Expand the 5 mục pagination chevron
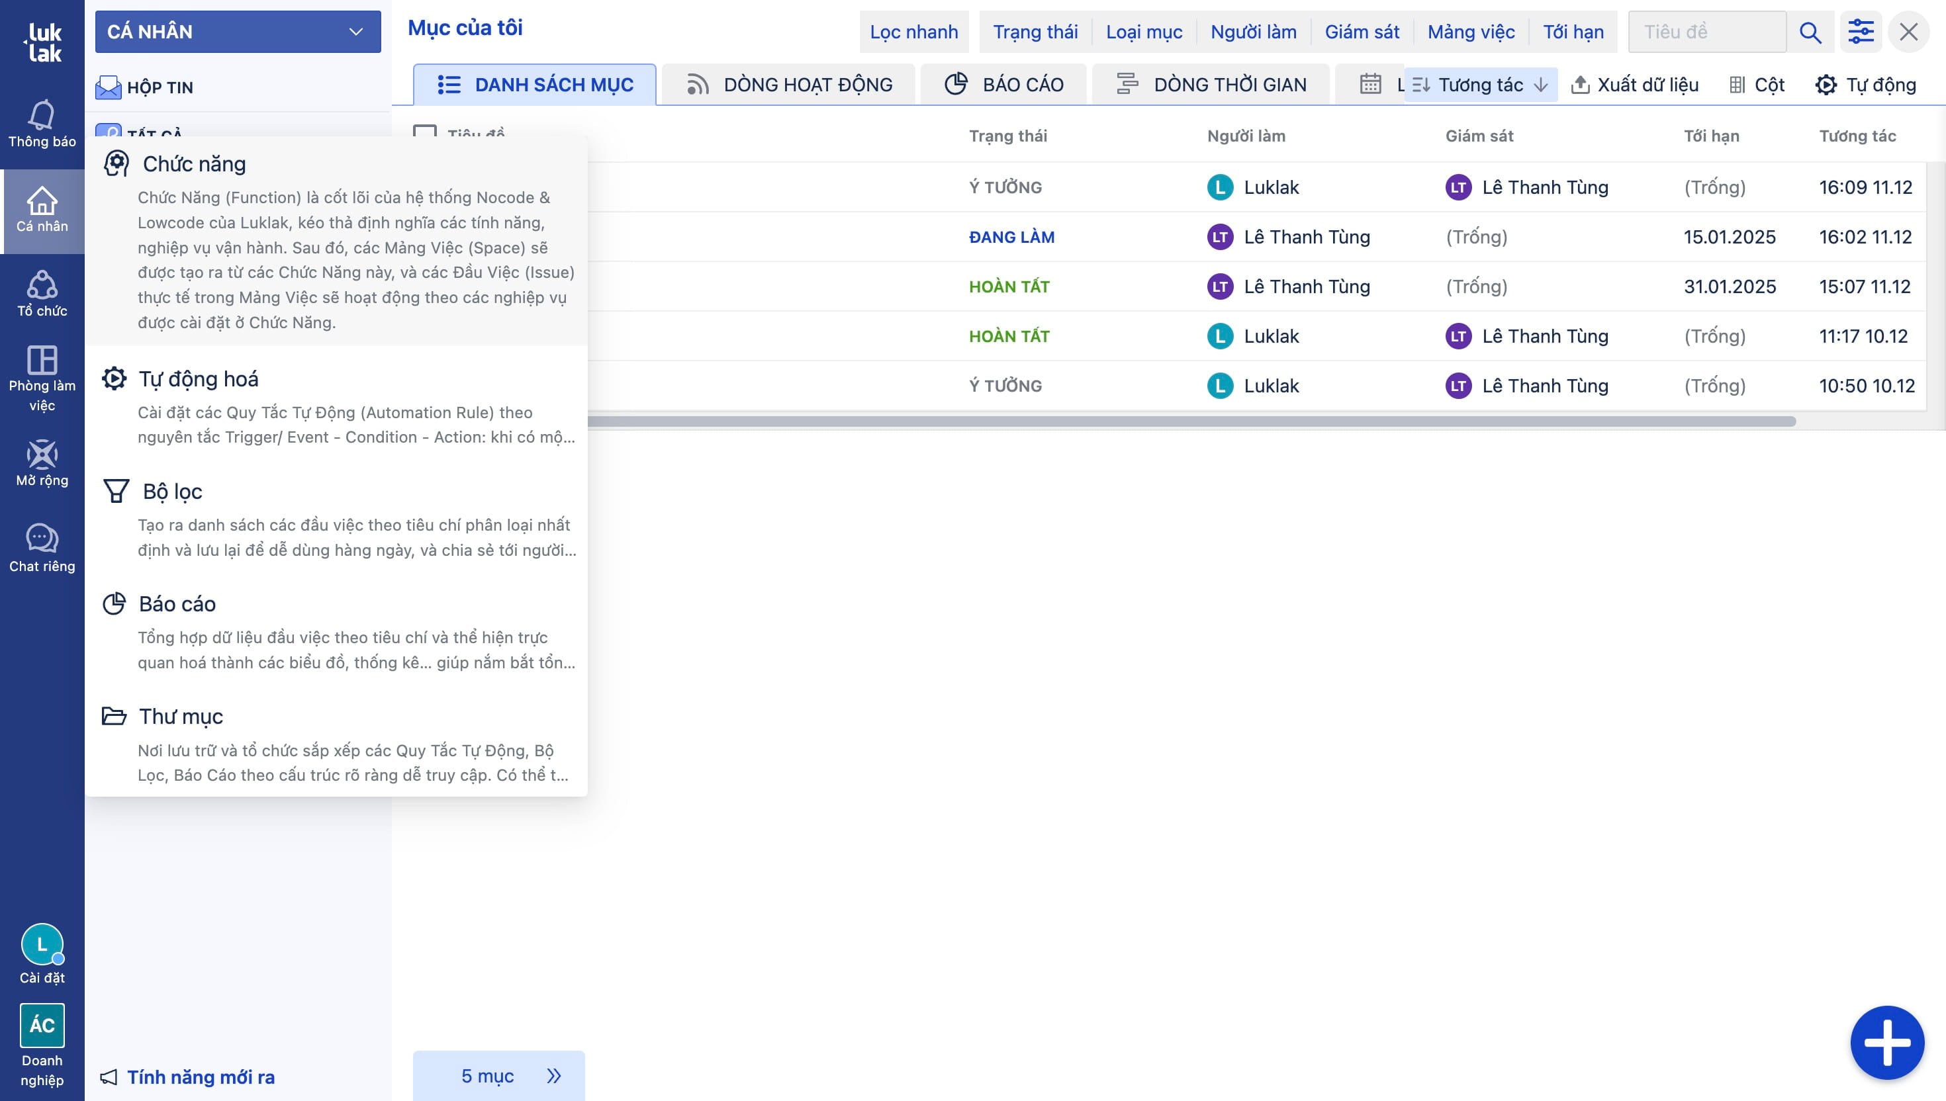This screenshot has width=1946, height=1101. click(x=553, y=1075)
